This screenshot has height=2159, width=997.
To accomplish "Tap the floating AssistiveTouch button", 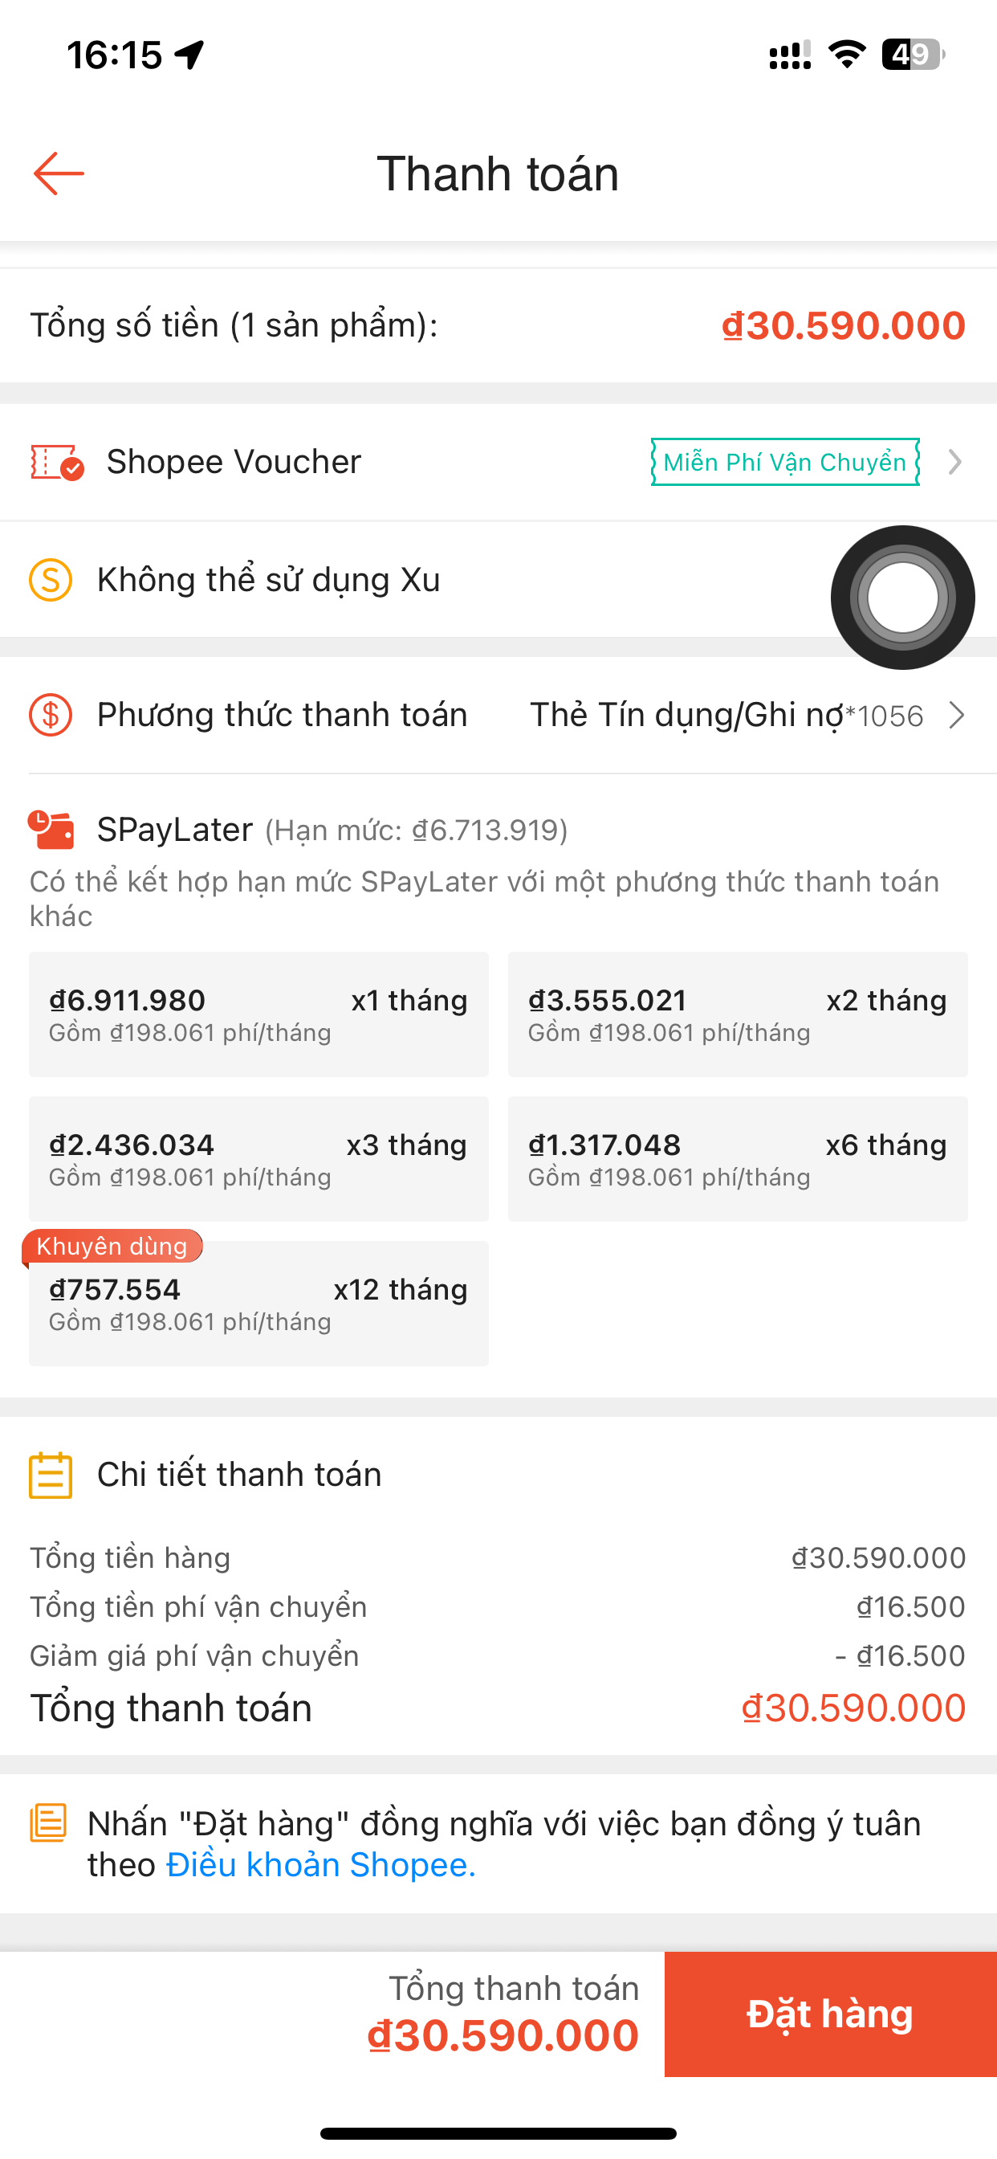I will 902,598.
